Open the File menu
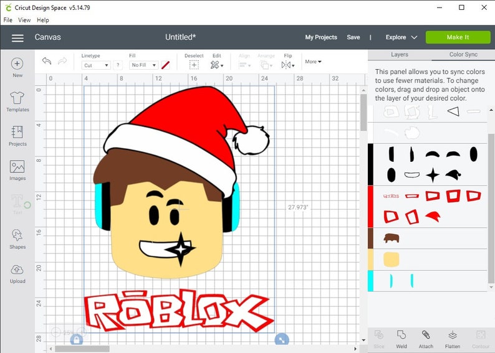495x353 pixels. coord(8,20)
